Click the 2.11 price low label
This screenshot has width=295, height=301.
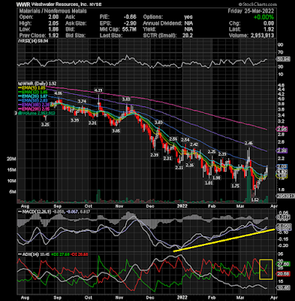[x=179, y=168]
